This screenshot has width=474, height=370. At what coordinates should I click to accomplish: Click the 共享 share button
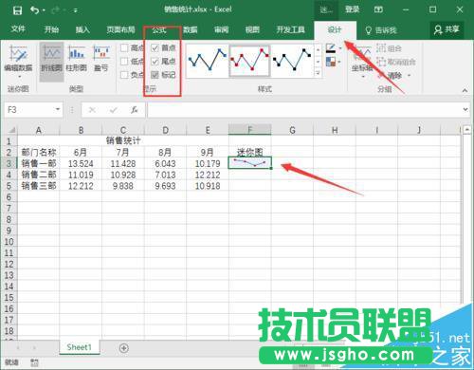(447, 29)
